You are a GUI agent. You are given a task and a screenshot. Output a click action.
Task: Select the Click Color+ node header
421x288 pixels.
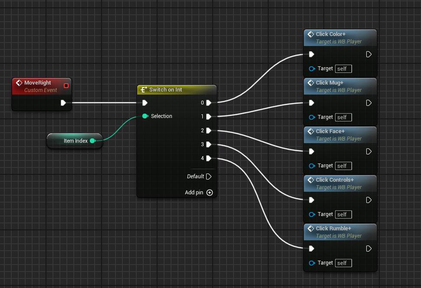pos(340,38)
